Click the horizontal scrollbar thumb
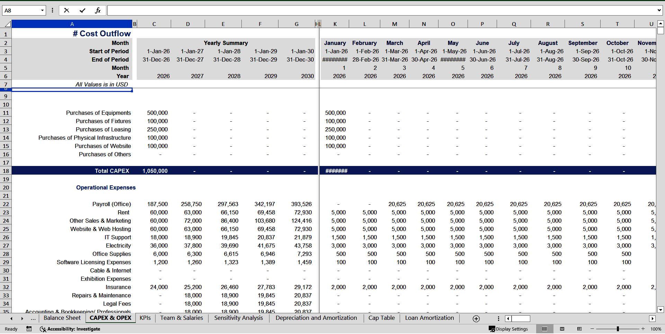This screenshot has height=334, width=665. 521,318
